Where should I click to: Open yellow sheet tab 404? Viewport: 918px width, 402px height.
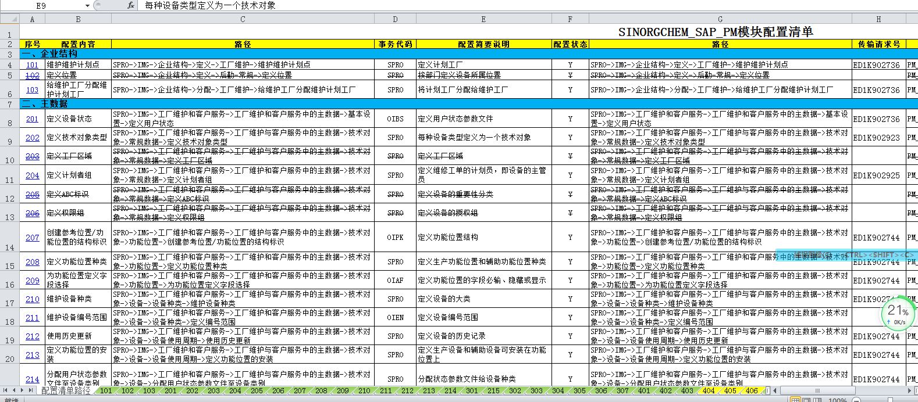click(709, 390)
